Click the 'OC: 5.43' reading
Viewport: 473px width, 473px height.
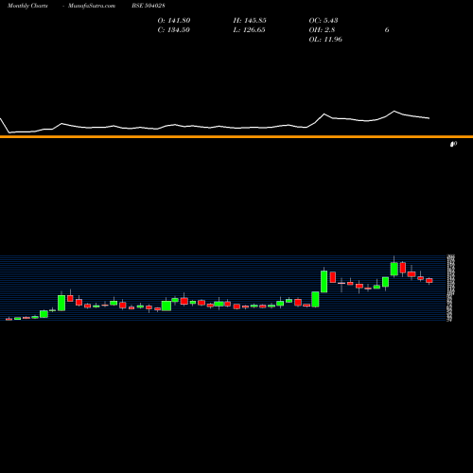pos(324,21)
